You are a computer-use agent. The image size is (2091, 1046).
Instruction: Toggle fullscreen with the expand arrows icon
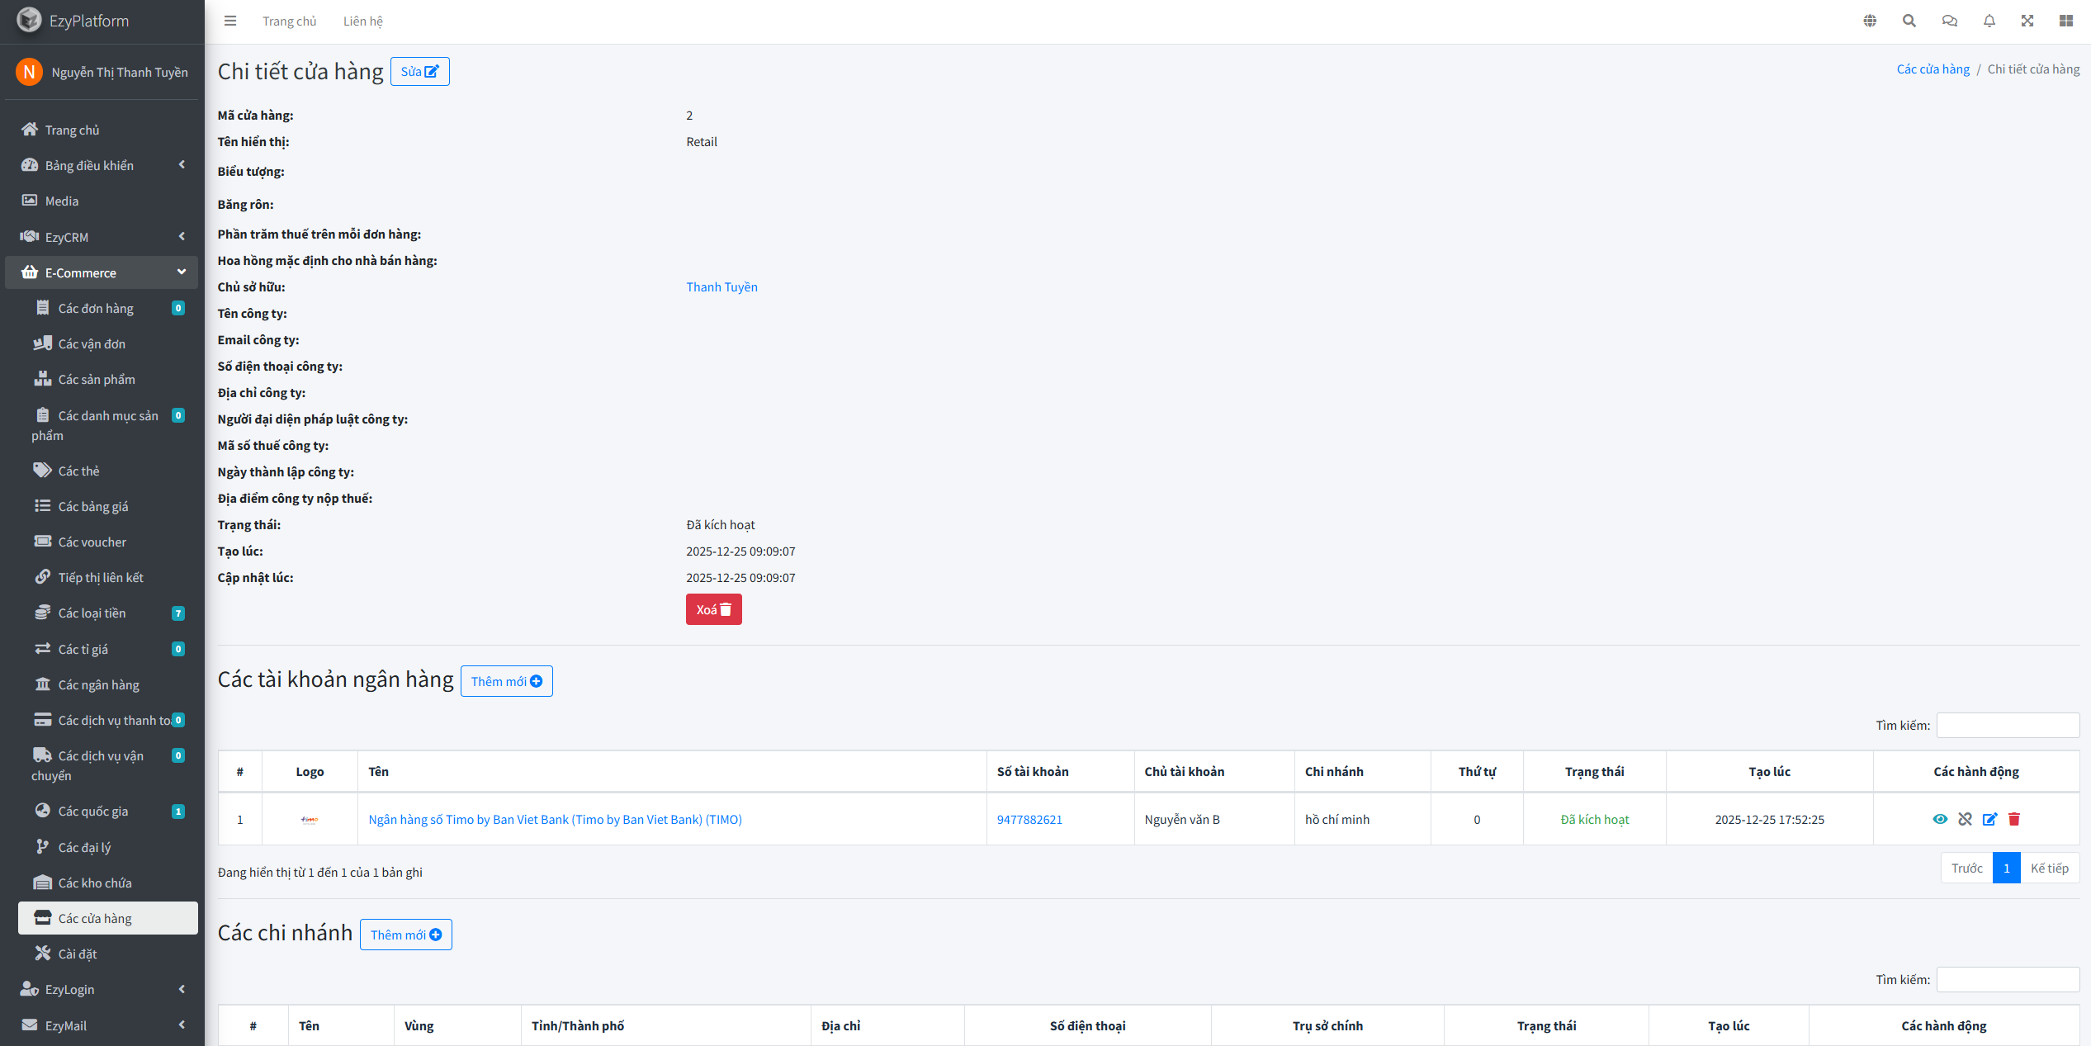pos(2027,21)
